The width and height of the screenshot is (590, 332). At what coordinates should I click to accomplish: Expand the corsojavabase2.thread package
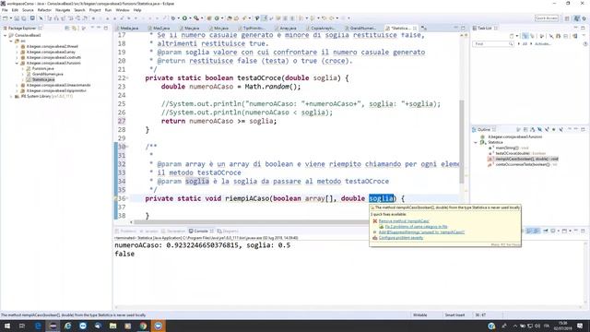coord(17,47)
